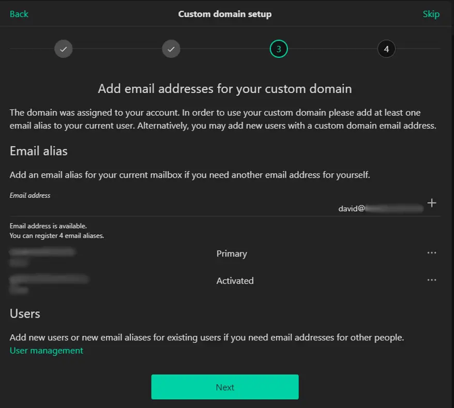This screenshot has height=408, width=454.
Task: Skip the custom domain setup
Action: tap(431, 14)
